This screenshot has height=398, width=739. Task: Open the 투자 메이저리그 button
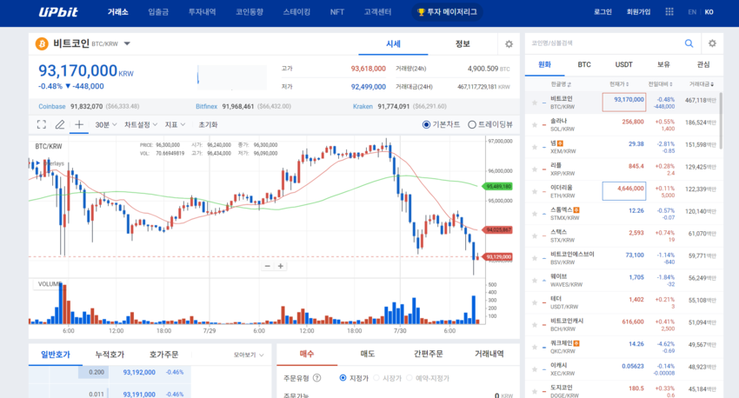click(x=448, y=12)
